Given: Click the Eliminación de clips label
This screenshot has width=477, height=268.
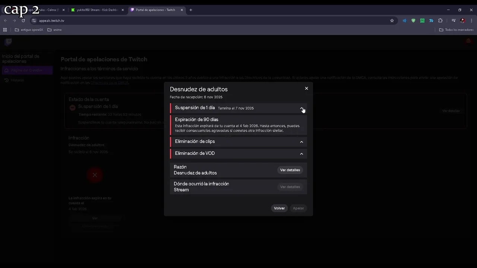Looking at the screenshot, I should (195, 141).
